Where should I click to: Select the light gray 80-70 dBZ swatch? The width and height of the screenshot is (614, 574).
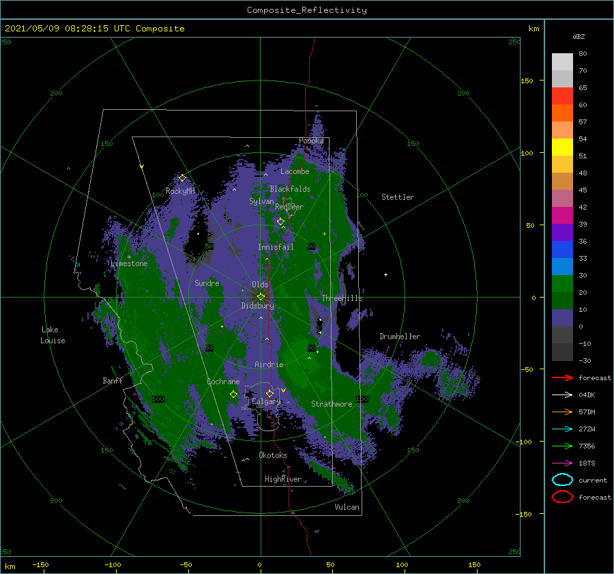562,62
